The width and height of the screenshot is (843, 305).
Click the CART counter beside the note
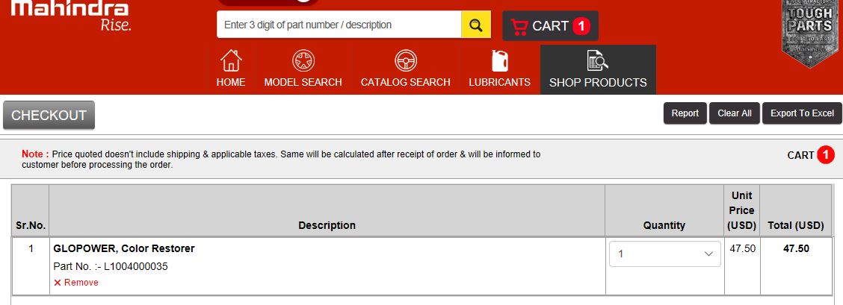point(811,155)
